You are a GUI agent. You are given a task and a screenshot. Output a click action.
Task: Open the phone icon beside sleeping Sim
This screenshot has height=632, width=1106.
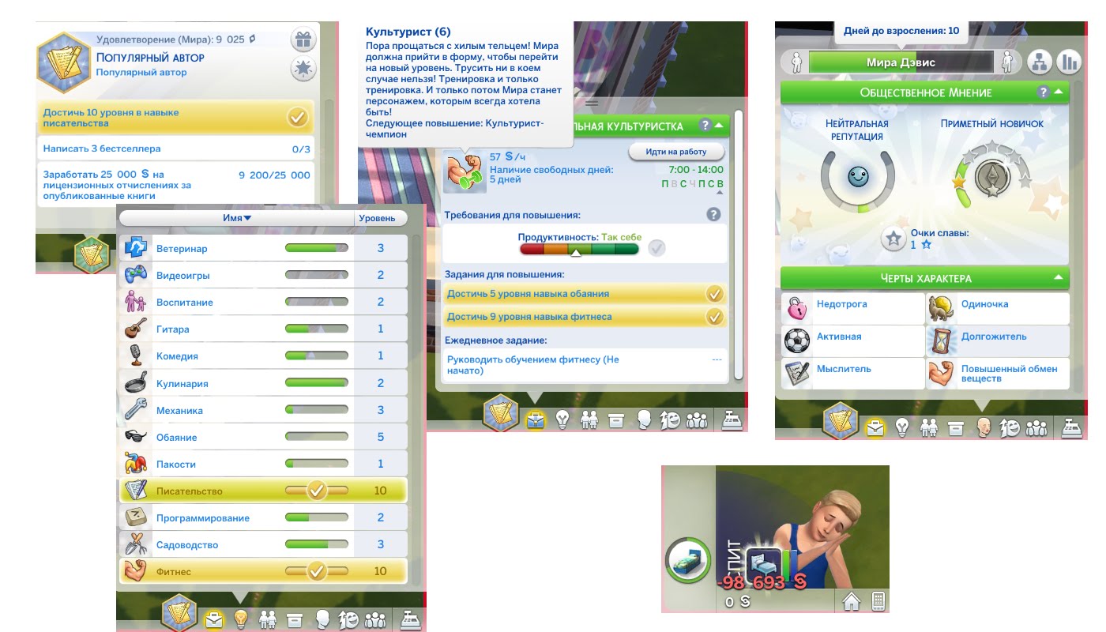(x=877, y=601)
